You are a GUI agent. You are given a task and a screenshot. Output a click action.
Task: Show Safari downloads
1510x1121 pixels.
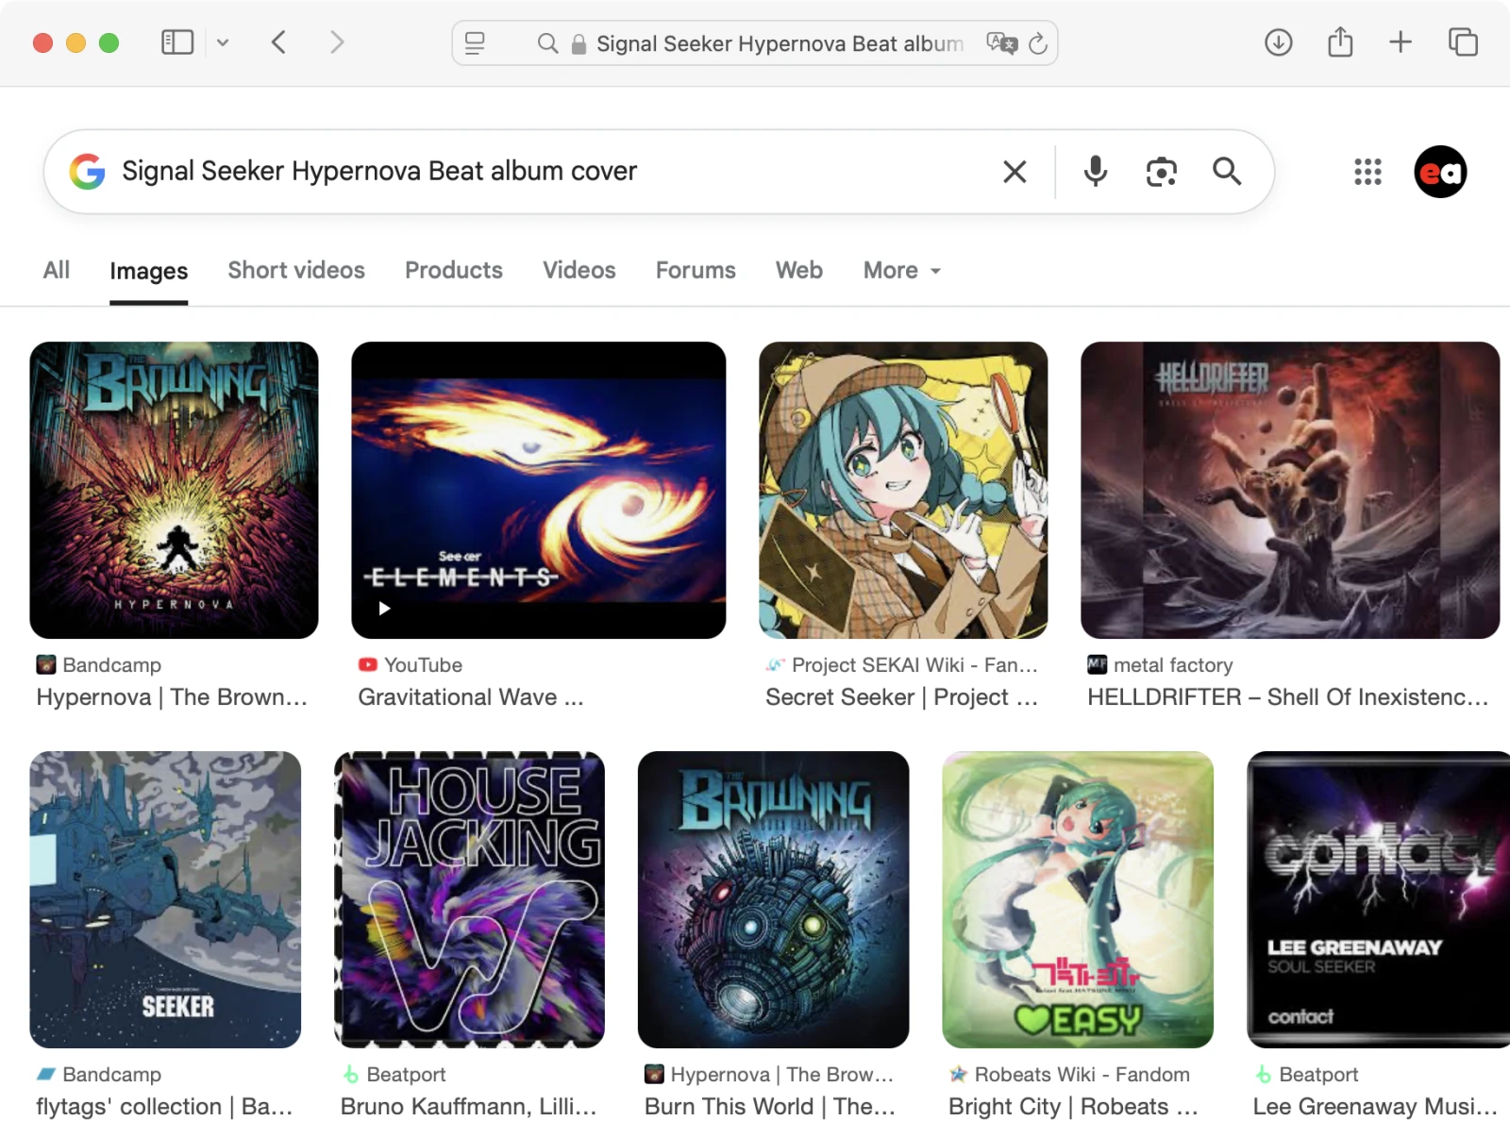tap(1278, 42)
